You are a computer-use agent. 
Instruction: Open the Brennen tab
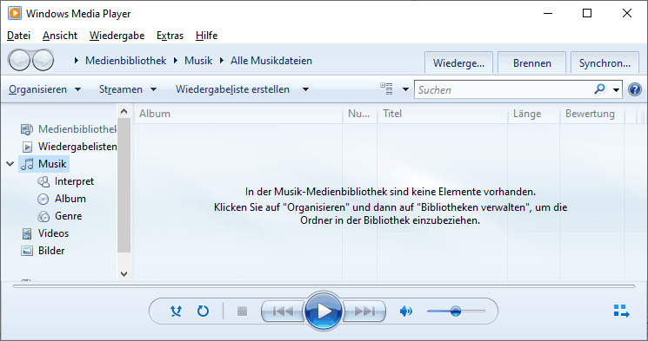(531, 63)
